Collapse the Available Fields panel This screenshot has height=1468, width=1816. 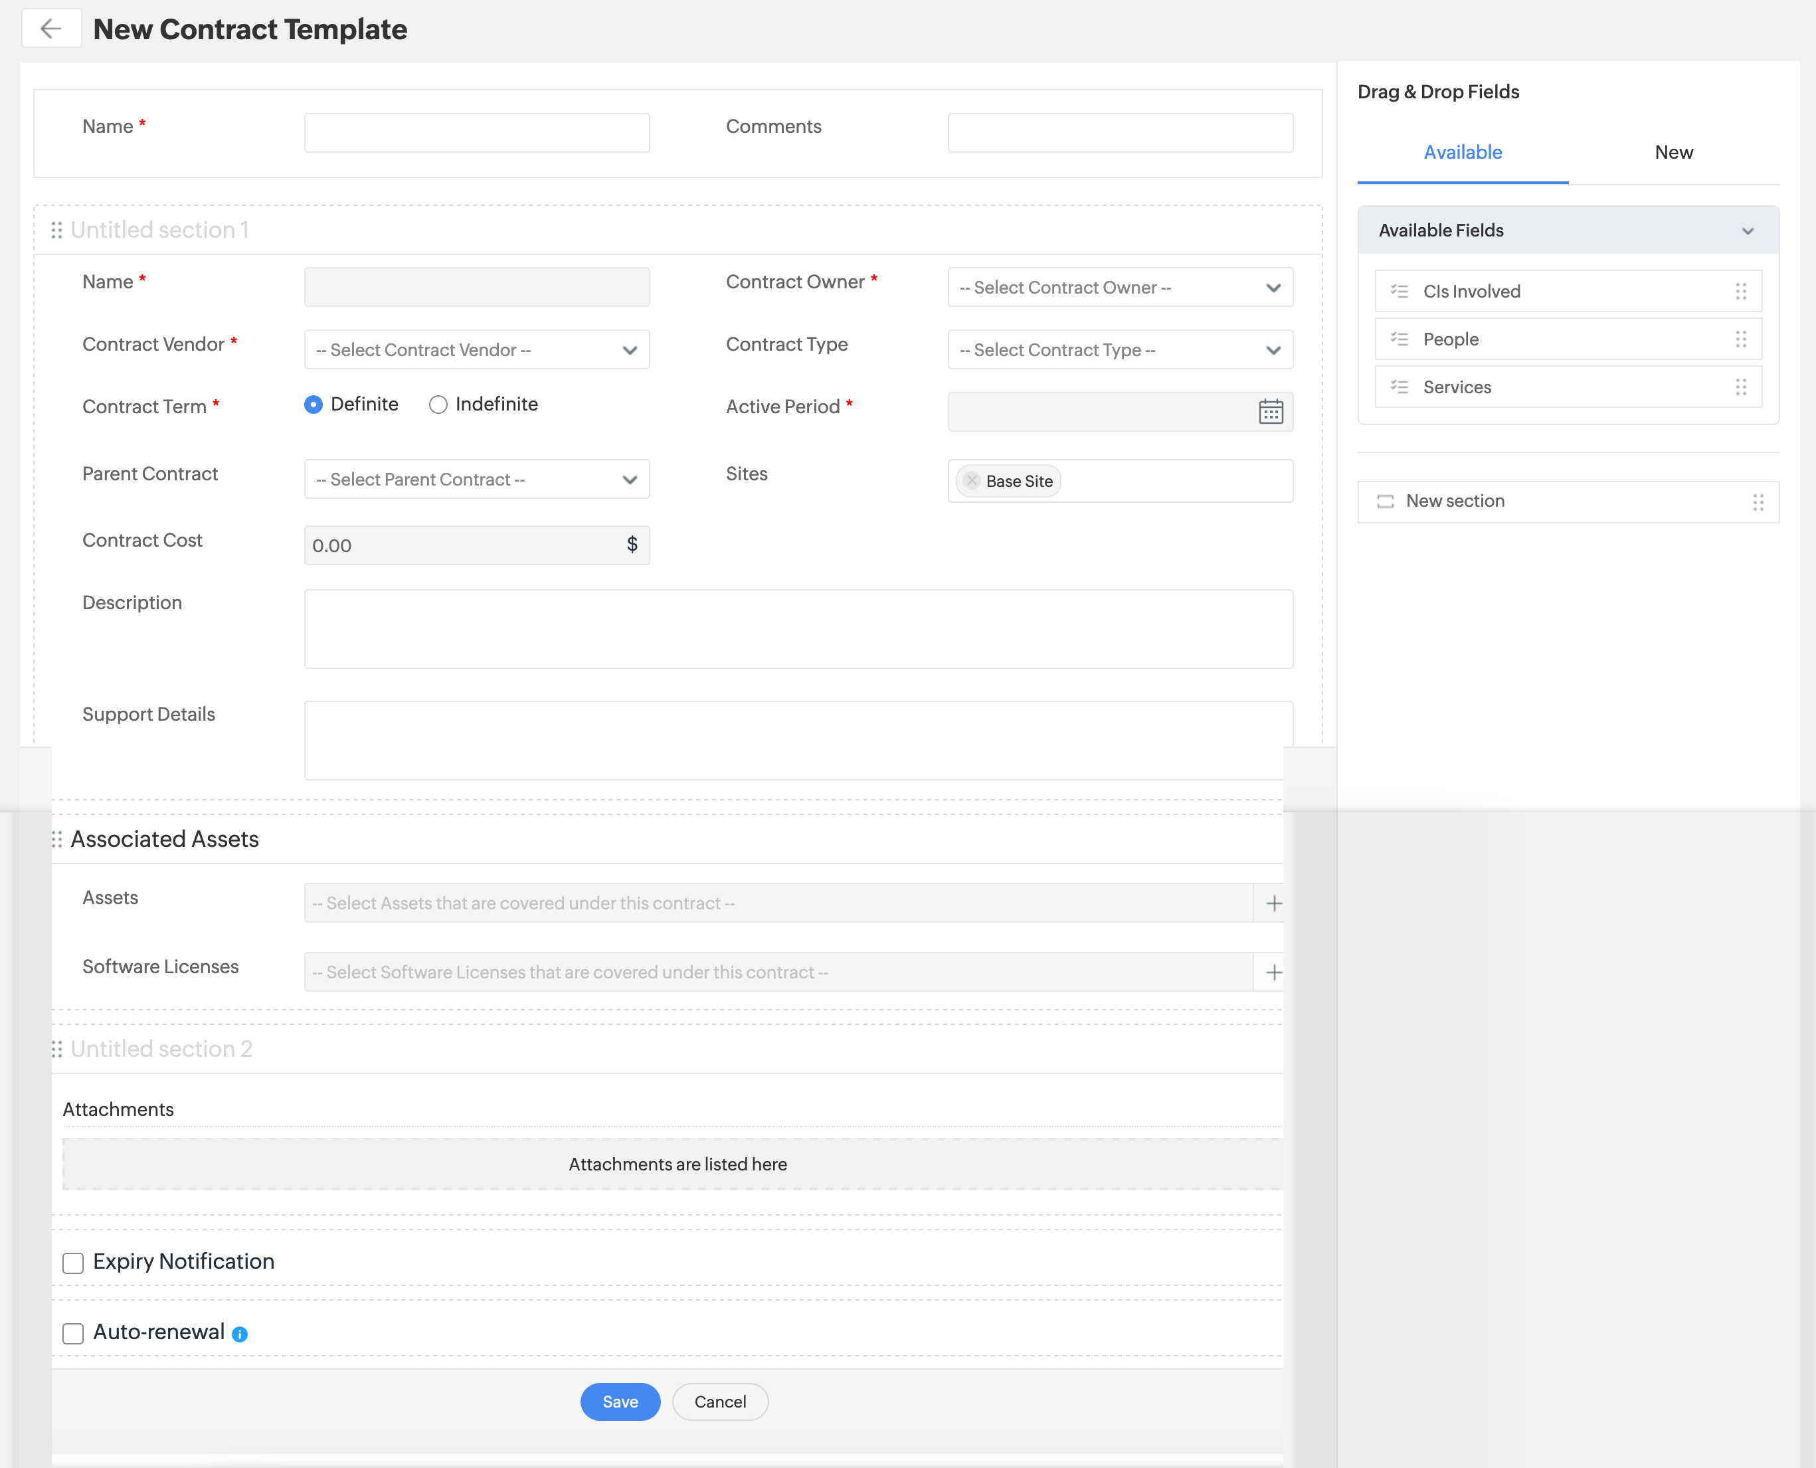tap(1747, 231)
